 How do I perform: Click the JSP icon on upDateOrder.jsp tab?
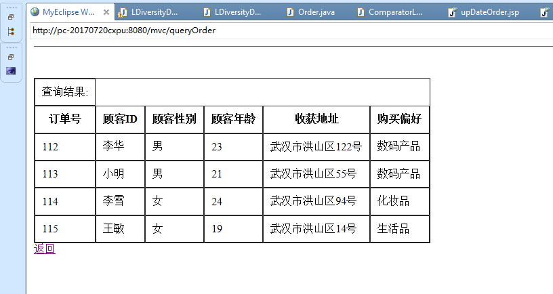click(453, 13)
